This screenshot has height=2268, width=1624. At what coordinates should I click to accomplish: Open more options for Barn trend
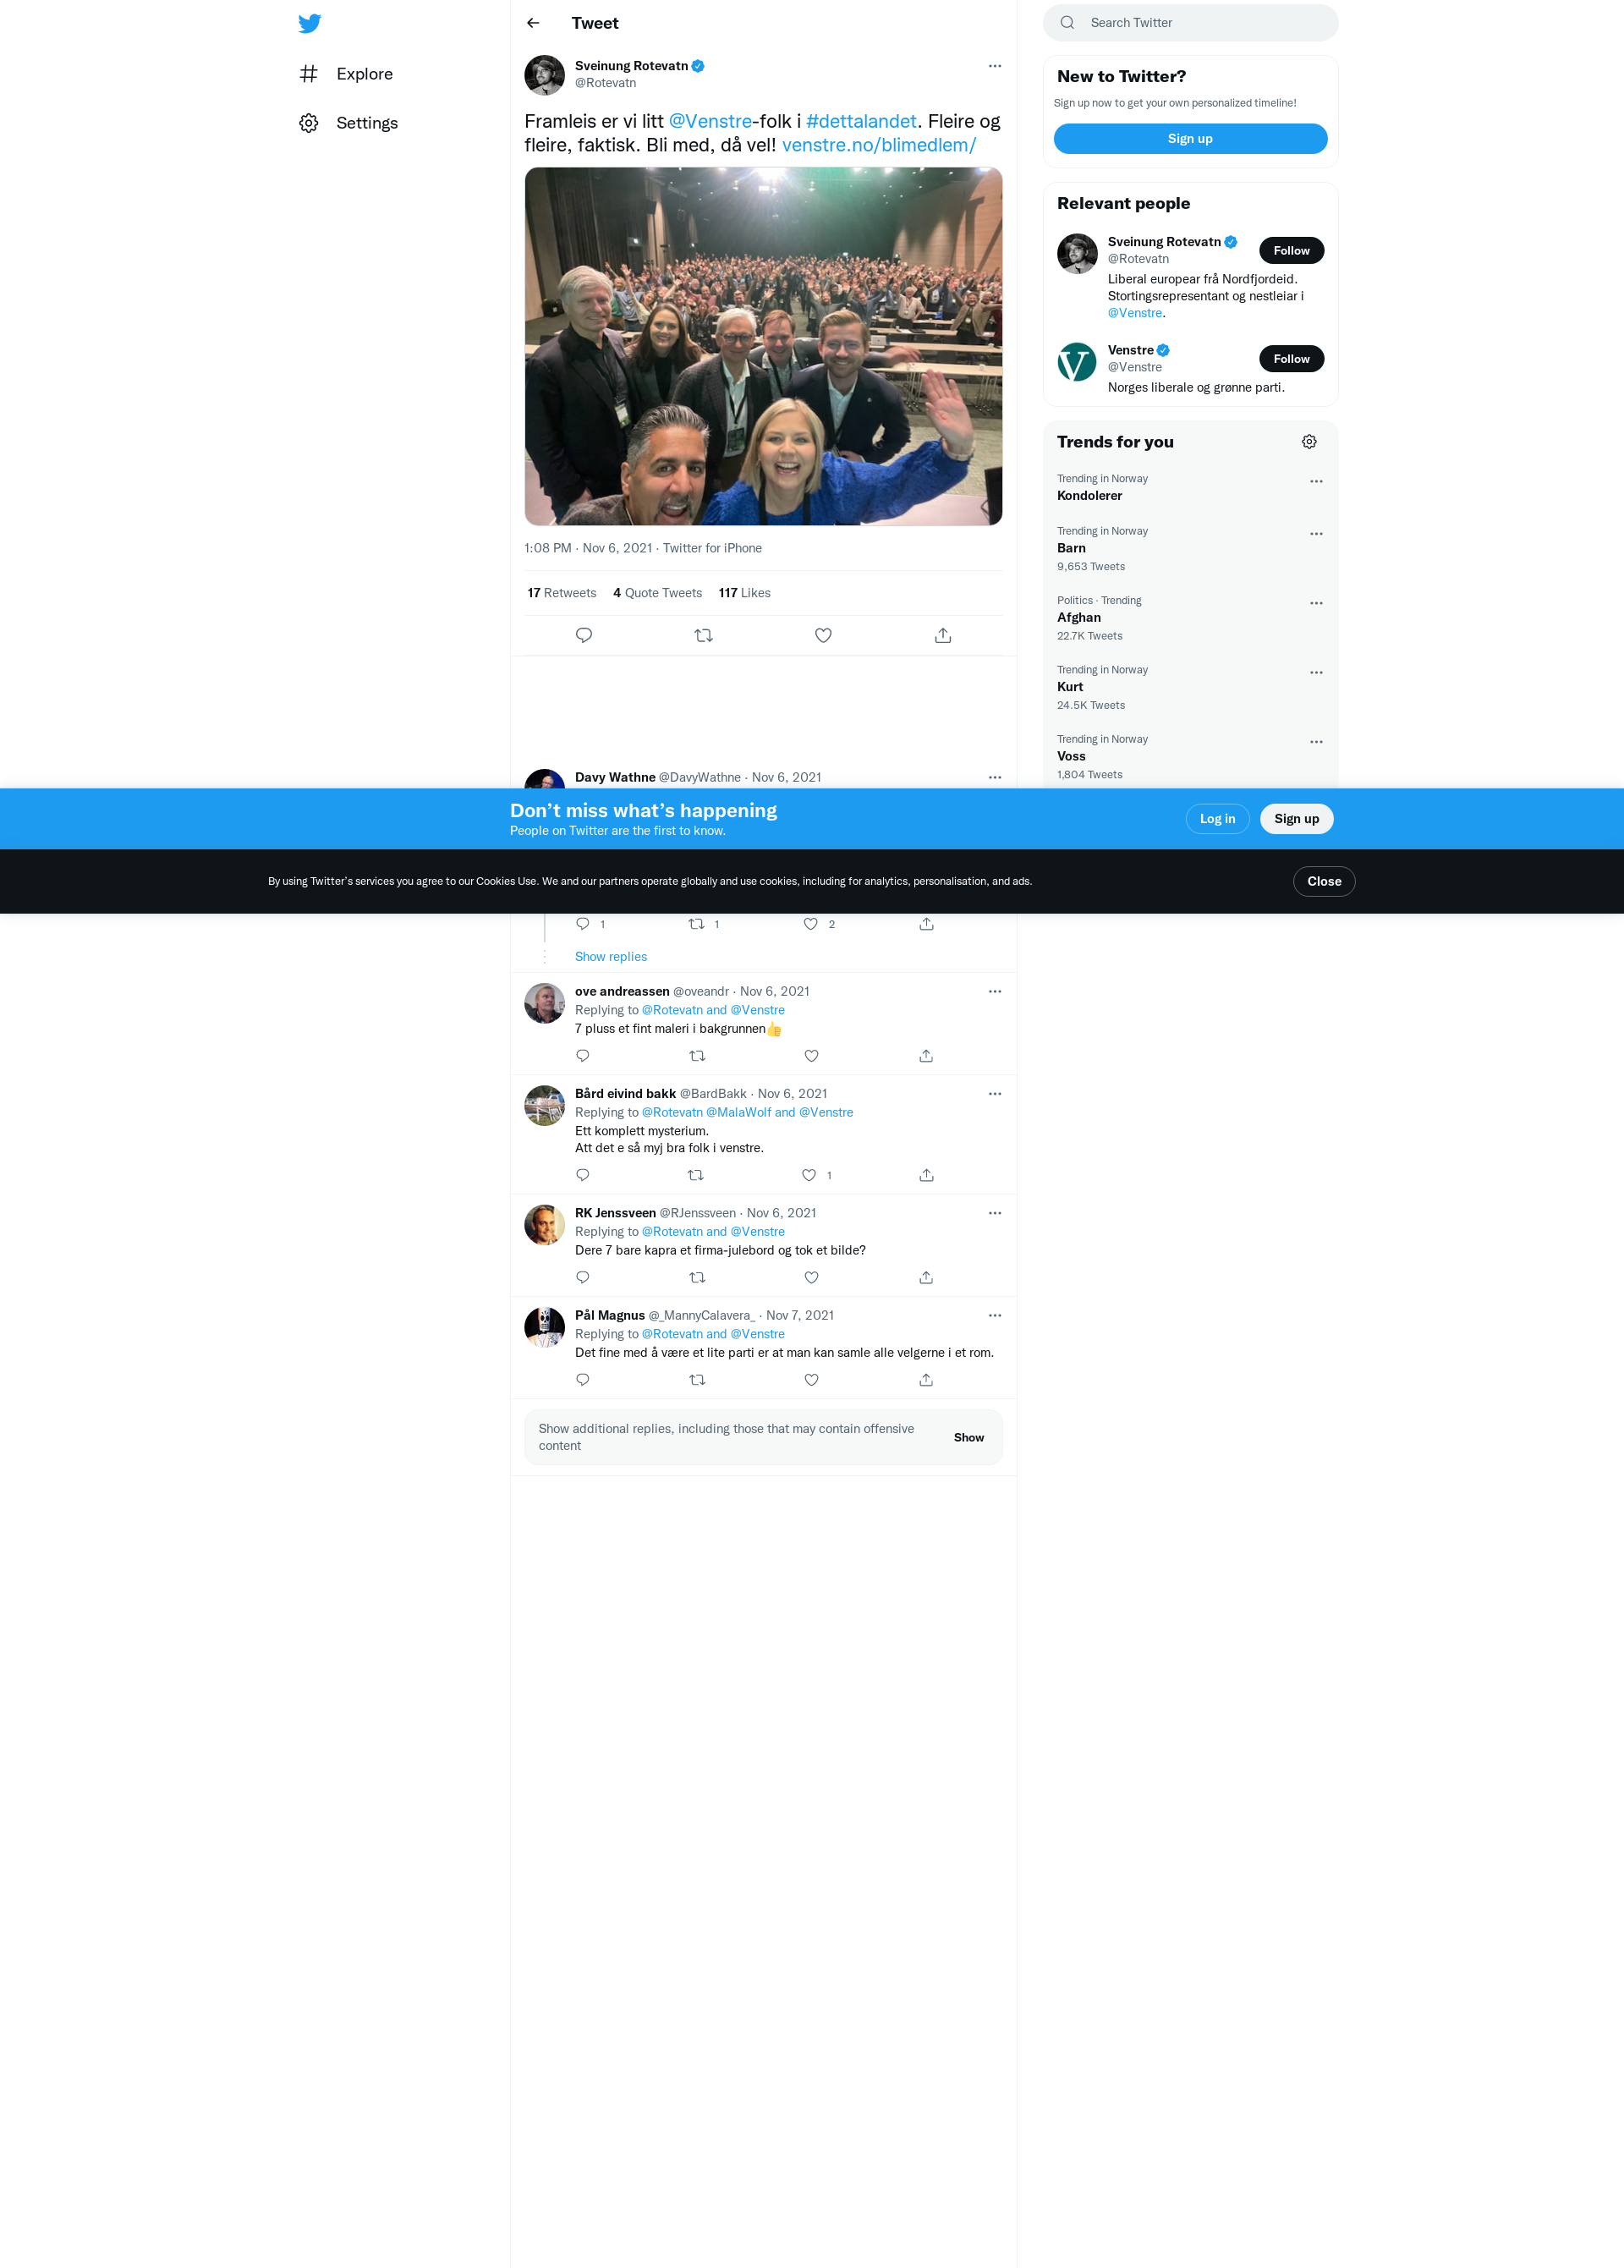coord(1316,534)
